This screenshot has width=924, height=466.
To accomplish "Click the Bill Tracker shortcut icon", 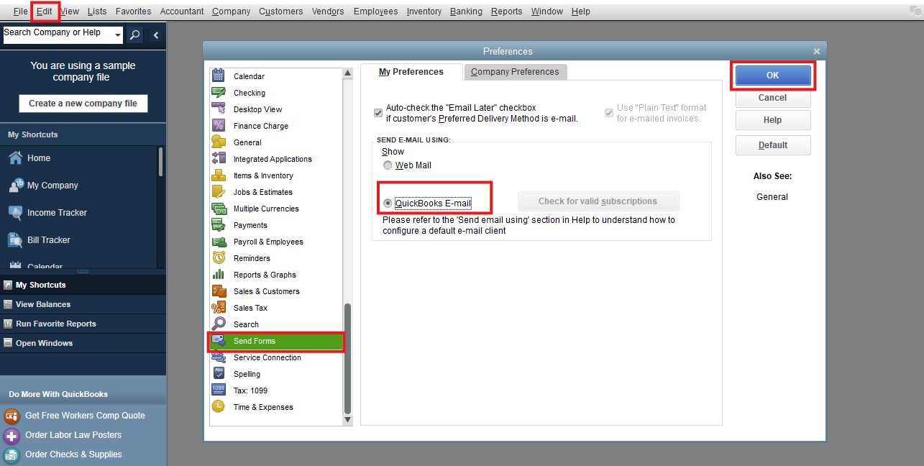I will click(16, 239).
